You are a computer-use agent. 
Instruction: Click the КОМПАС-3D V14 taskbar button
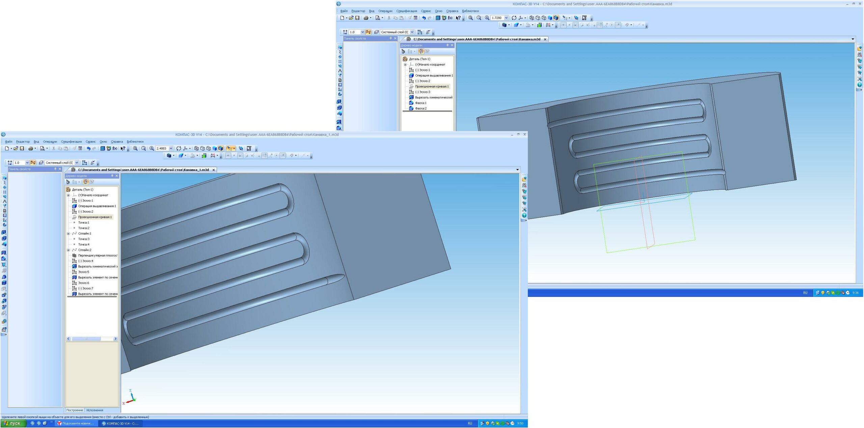click(120, 424)
